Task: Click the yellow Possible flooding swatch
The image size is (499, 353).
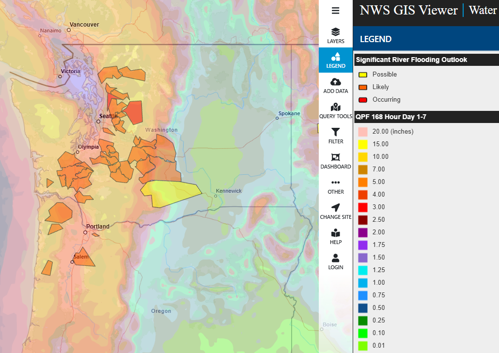Action: (x=362, y=75)
